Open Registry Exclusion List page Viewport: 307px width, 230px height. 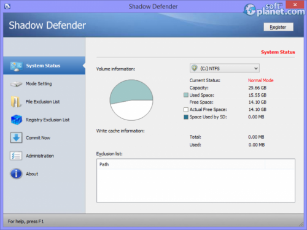click(44, 120)
